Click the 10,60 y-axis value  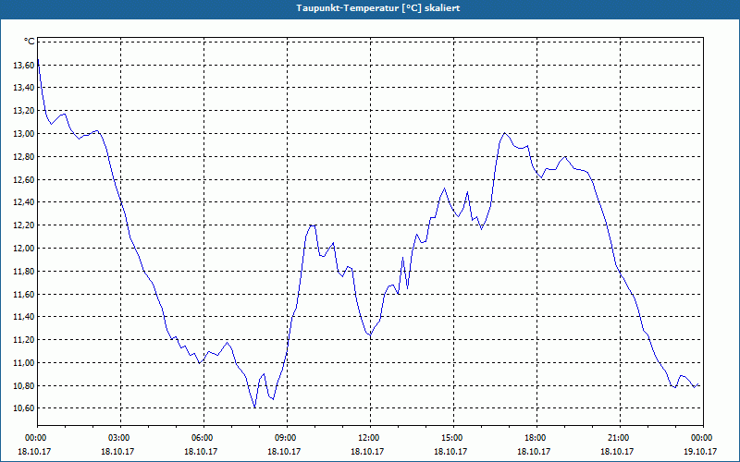pyautogui.click(x=24, y=408)
